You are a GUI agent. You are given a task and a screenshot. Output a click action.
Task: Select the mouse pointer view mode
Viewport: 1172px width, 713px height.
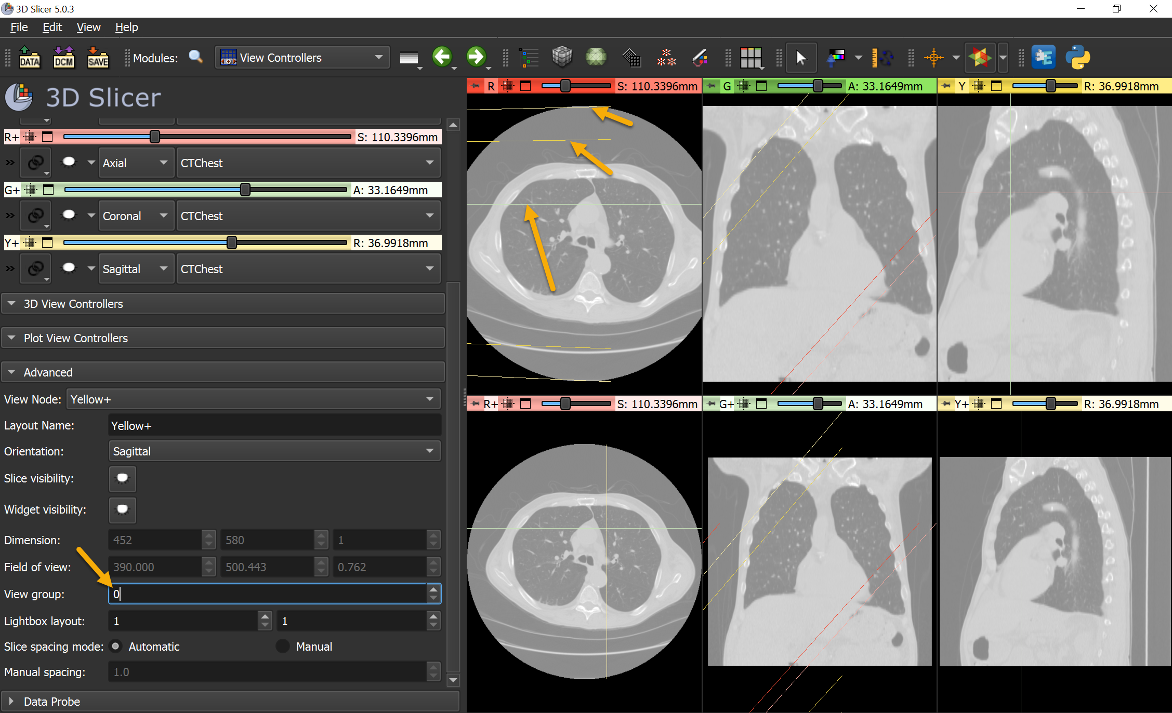801,57
